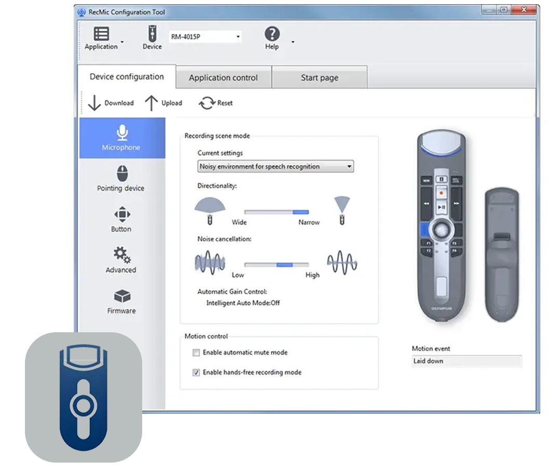Viewport: 548px width, 474px height.
Task: Minimize the RecMic Configuration Tool window
Action: point(489,10)
